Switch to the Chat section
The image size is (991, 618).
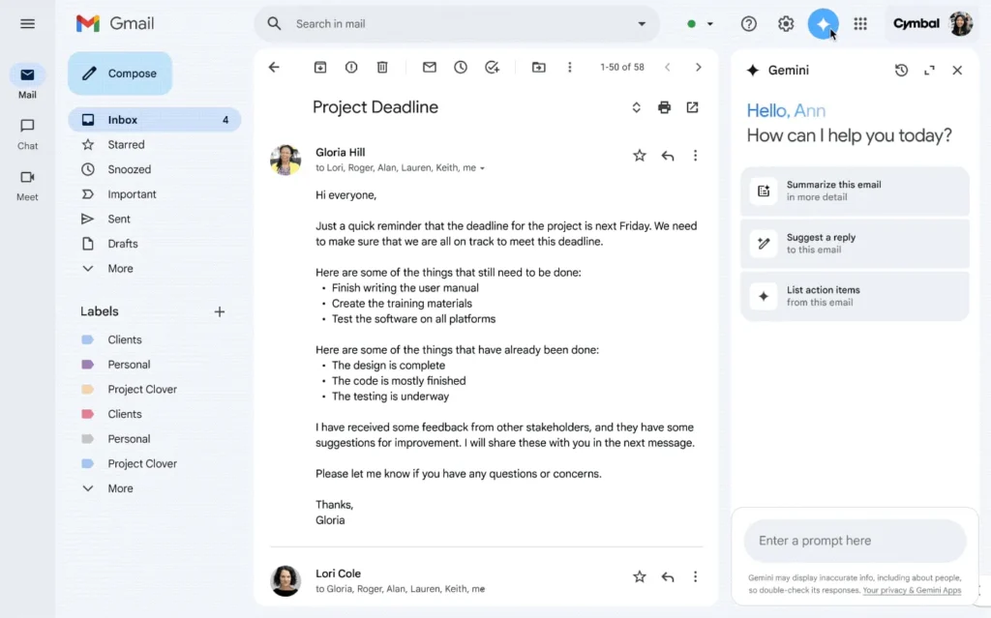point(27,131)
